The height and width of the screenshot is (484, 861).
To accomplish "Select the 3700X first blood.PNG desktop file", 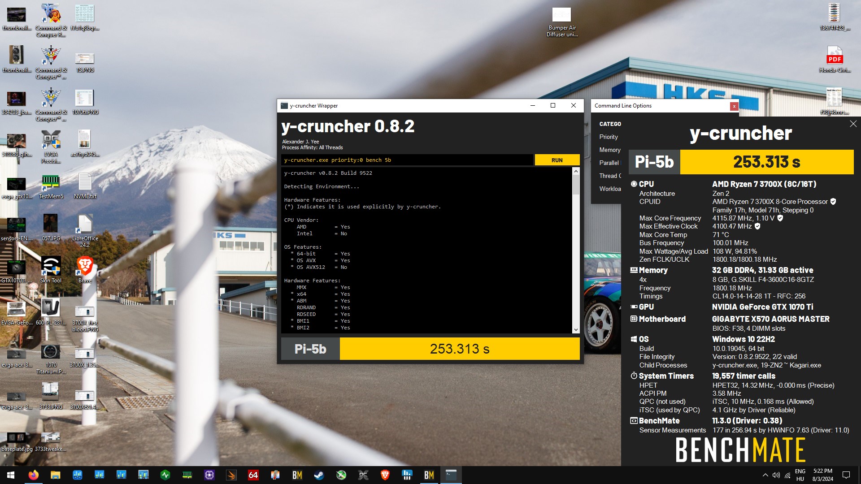I will click(x=85, y=318).
